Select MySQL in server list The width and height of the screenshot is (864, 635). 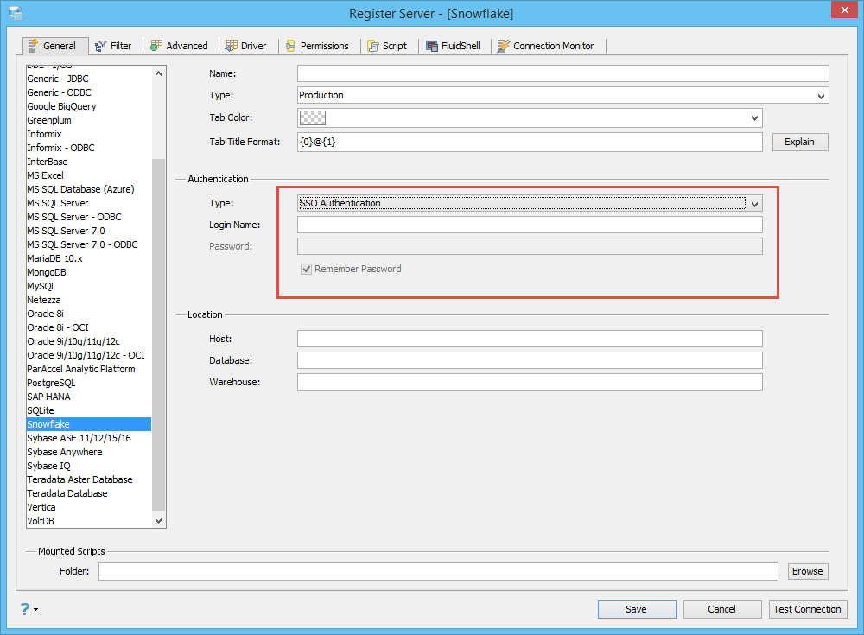89,286
